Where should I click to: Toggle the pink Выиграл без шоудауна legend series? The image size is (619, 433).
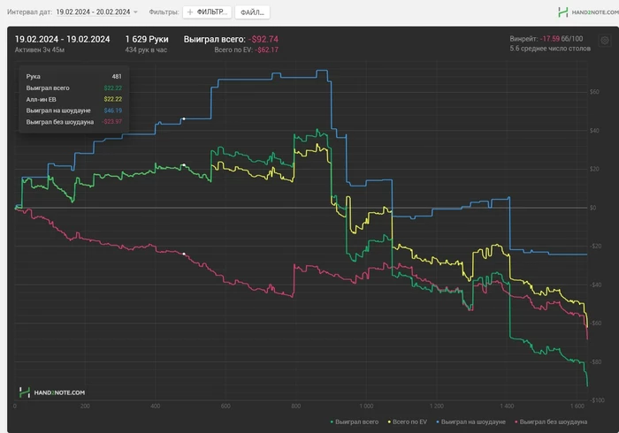click(551, 422)
